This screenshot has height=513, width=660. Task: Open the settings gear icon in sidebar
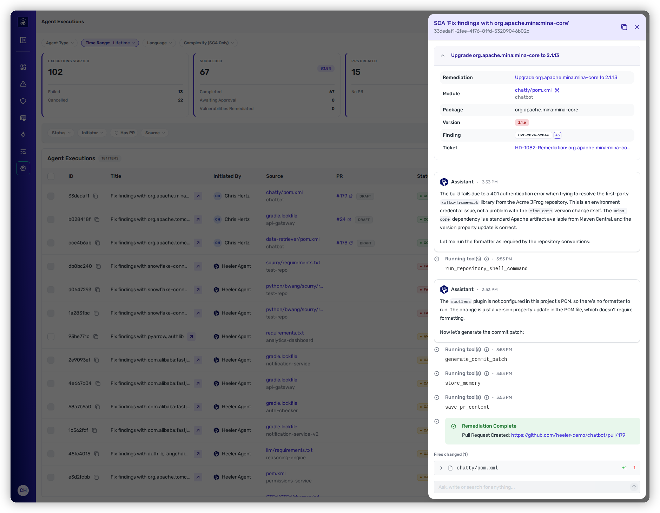[23, 168]
